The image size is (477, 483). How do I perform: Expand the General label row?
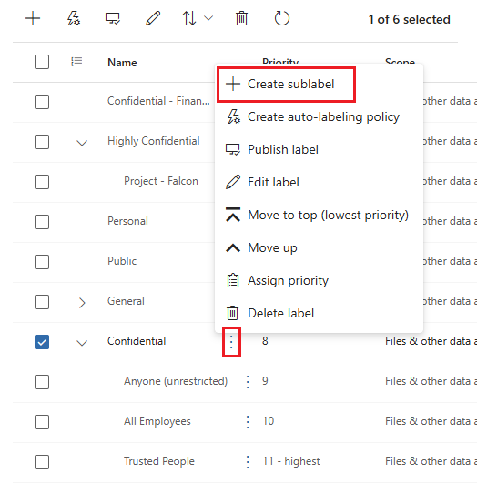click(x=82, y=303)
